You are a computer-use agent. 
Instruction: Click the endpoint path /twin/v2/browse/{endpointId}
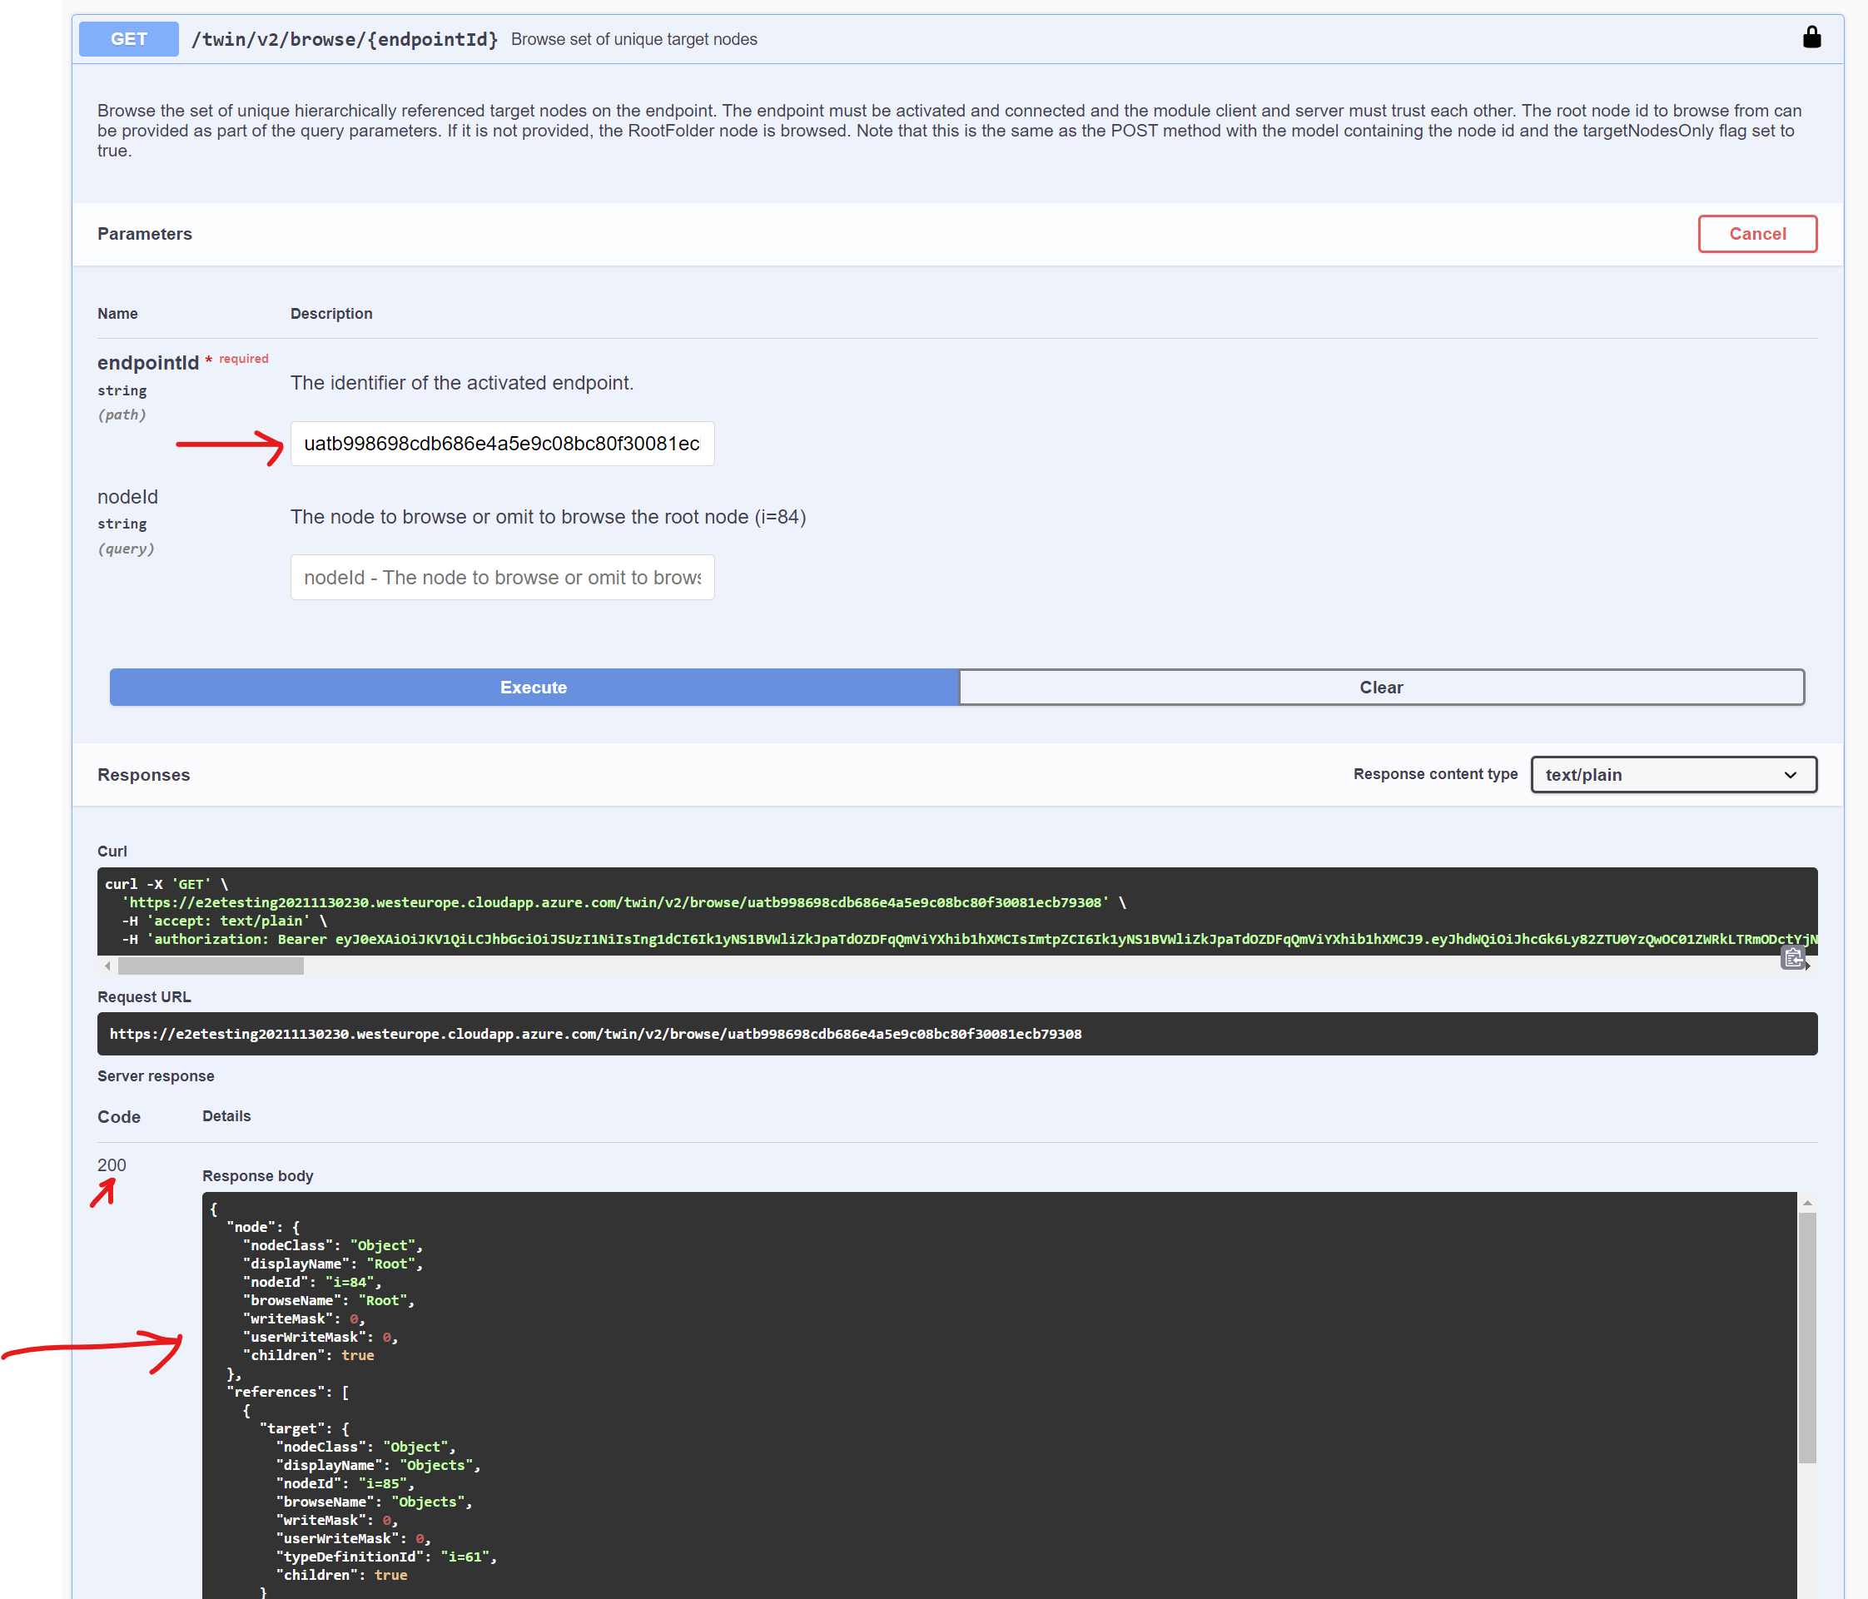point(345,39)
